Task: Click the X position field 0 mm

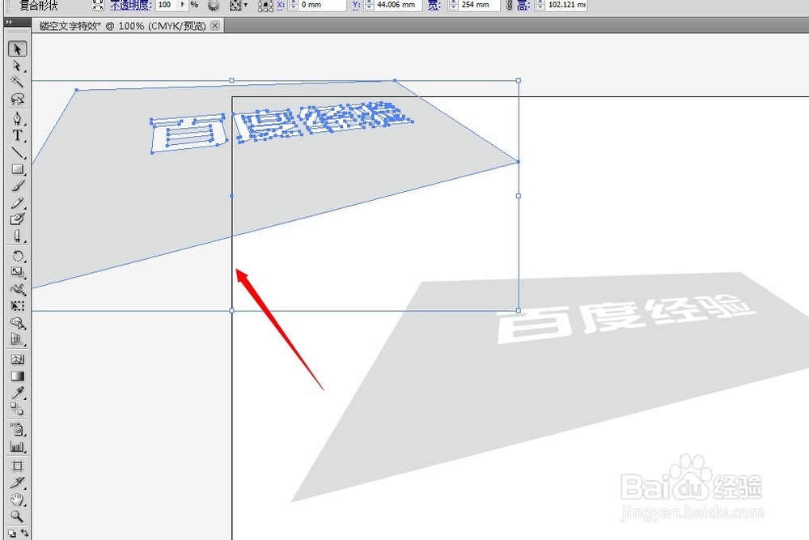Action: point(323,5)
